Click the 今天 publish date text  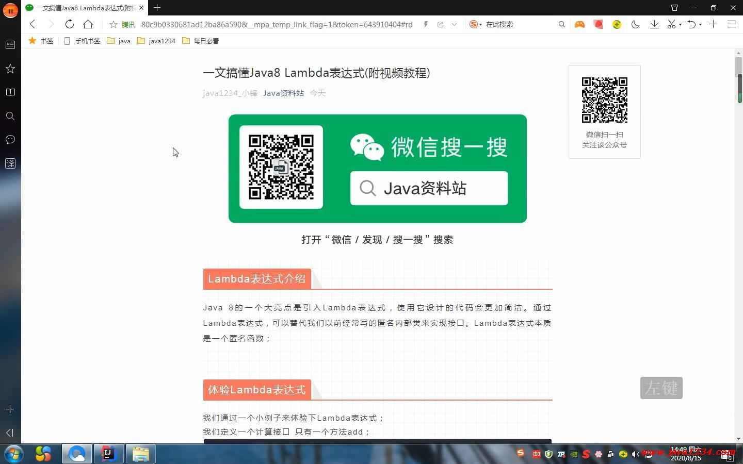[317, 93]
